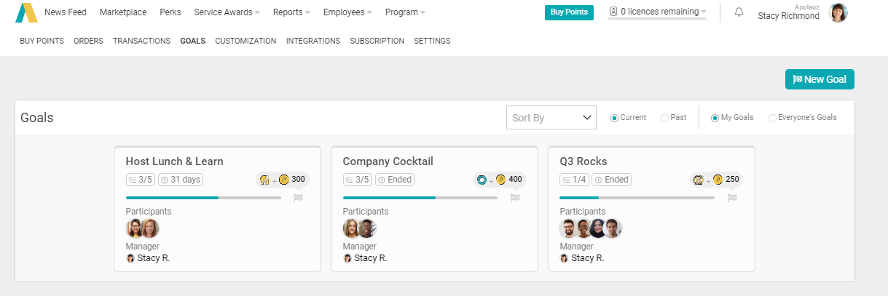Open the Sort By dropdown
This screenshot has height=296, width=888.
click(551, 118)
